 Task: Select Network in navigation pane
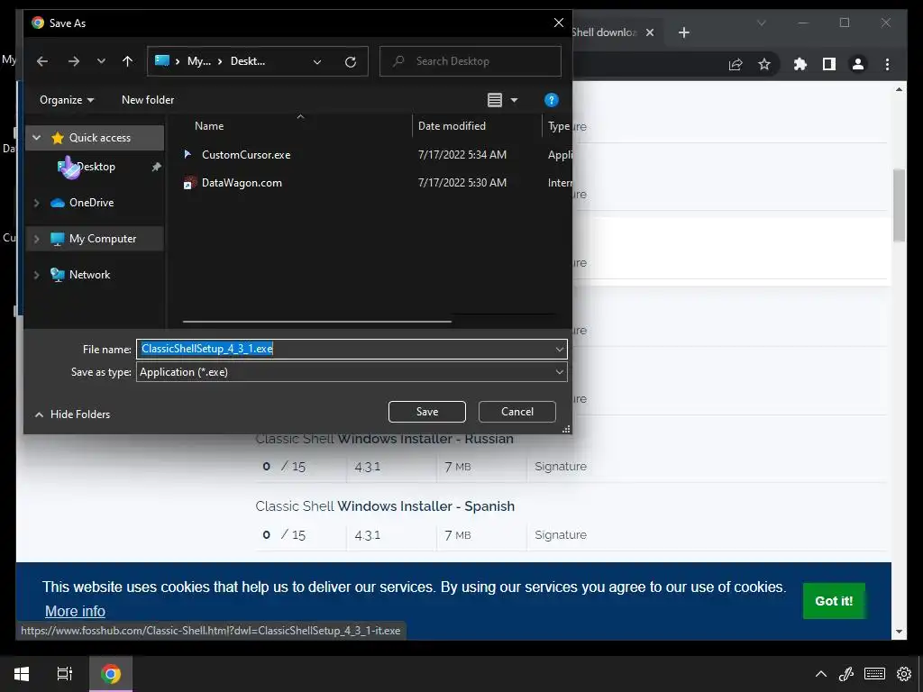click(89, 274)
